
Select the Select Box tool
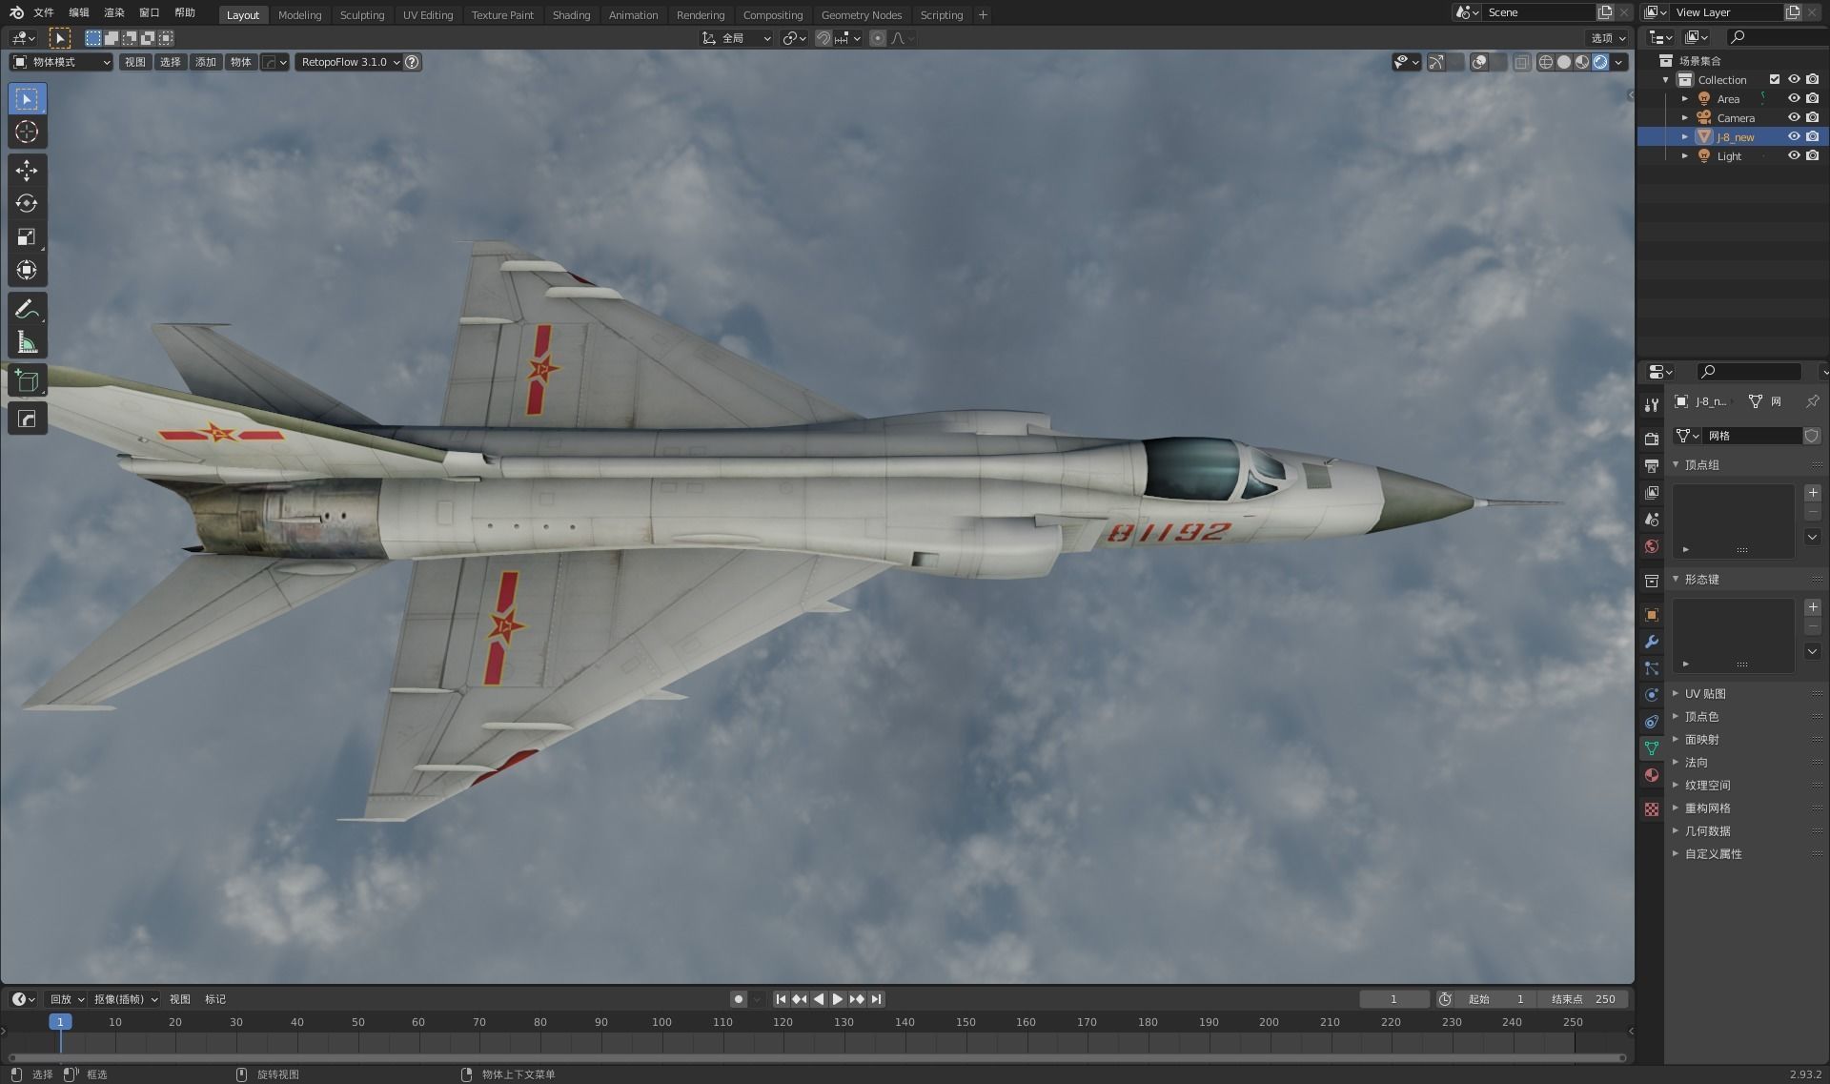27,99
